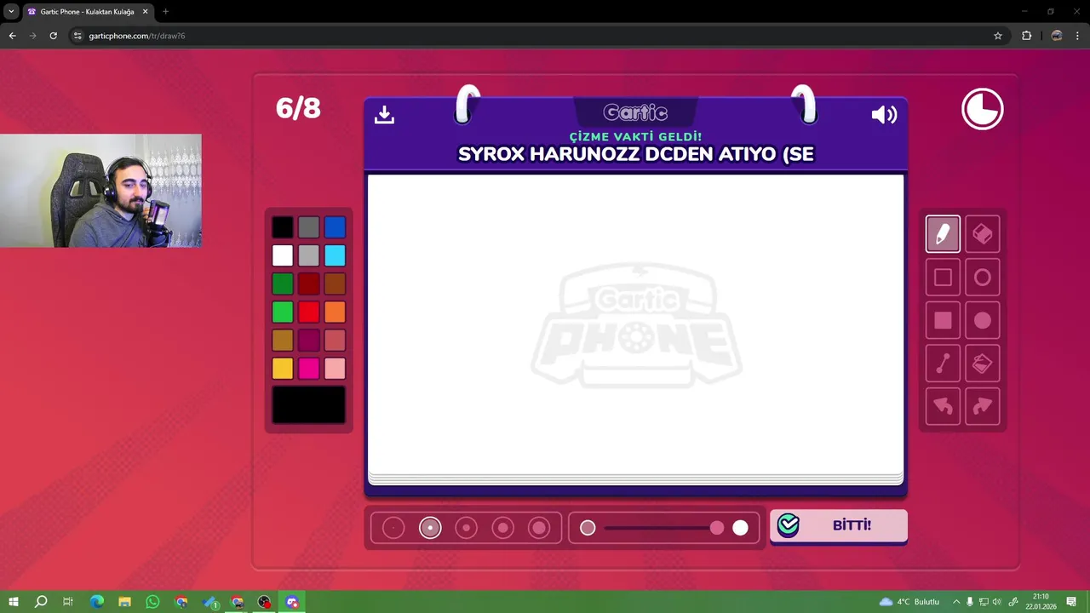Pick the burgundy color swatch

coord(309,341)
